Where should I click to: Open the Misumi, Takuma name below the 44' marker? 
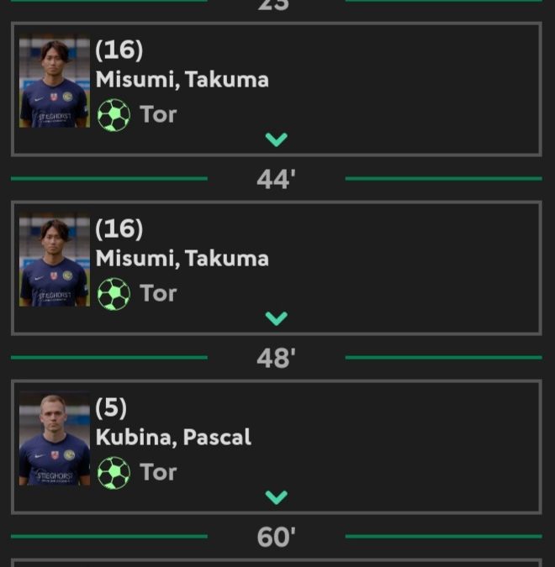[182, 259]
